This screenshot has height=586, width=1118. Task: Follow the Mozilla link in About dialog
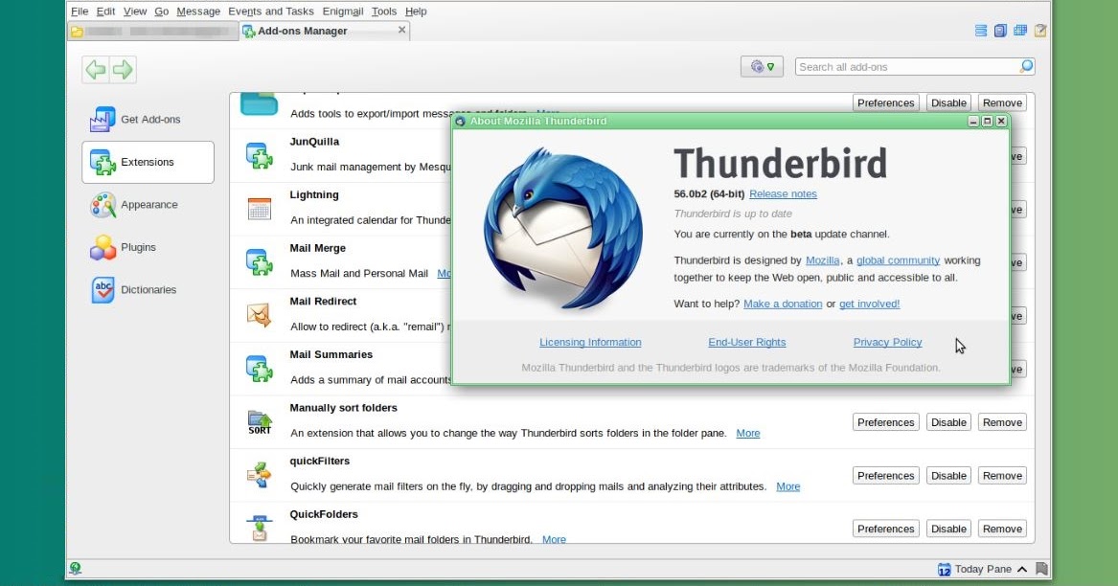point(822,260)
